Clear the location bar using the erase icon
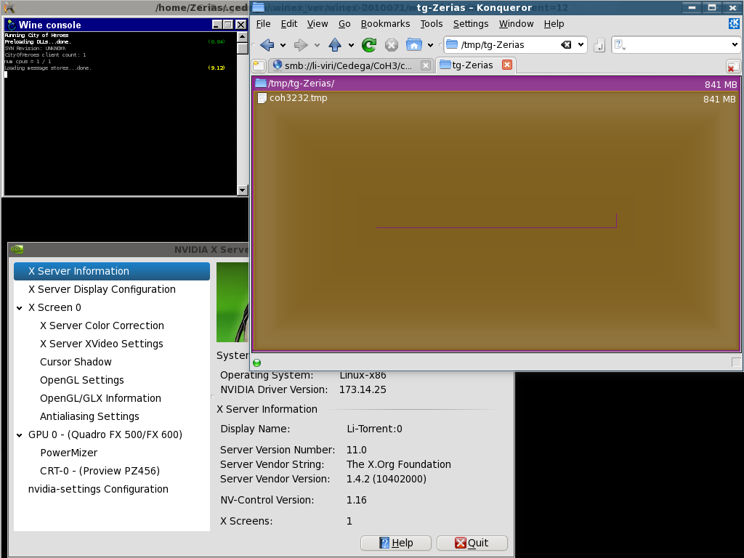744x558 pixels. (566, 45)
